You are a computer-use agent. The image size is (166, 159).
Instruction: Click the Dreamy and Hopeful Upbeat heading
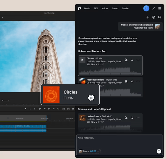click(x=94, y=109)
